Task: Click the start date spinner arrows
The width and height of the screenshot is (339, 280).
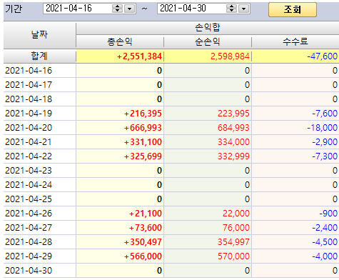Action: (x=117, y=9)
